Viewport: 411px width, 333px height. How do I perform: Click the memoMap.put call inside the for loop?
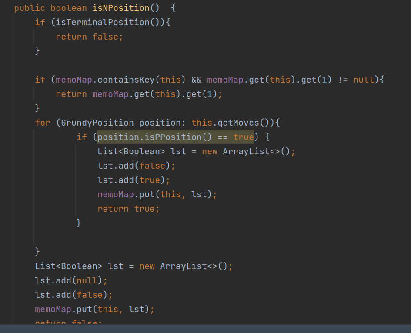coord(157,195)
